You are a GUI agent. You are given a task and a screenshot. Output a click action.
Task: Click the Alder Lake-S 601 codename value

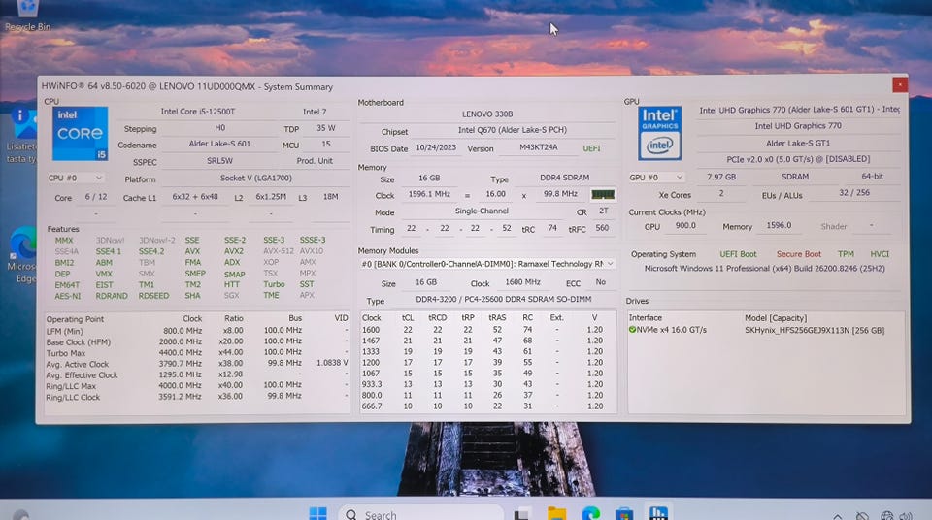tap(219, 144)
